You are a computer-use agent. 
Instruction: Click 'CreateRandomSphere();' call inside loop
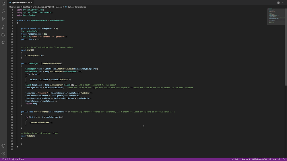(41, 122)
